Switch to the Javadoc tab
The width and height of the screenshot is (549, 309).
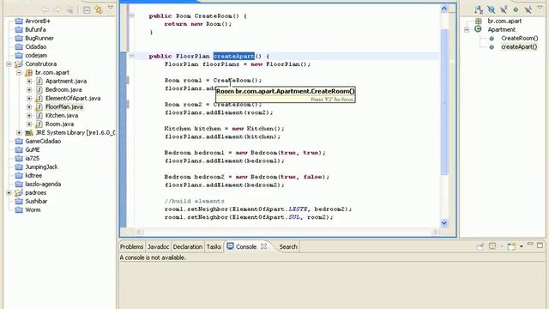click(x=158, y=246)
